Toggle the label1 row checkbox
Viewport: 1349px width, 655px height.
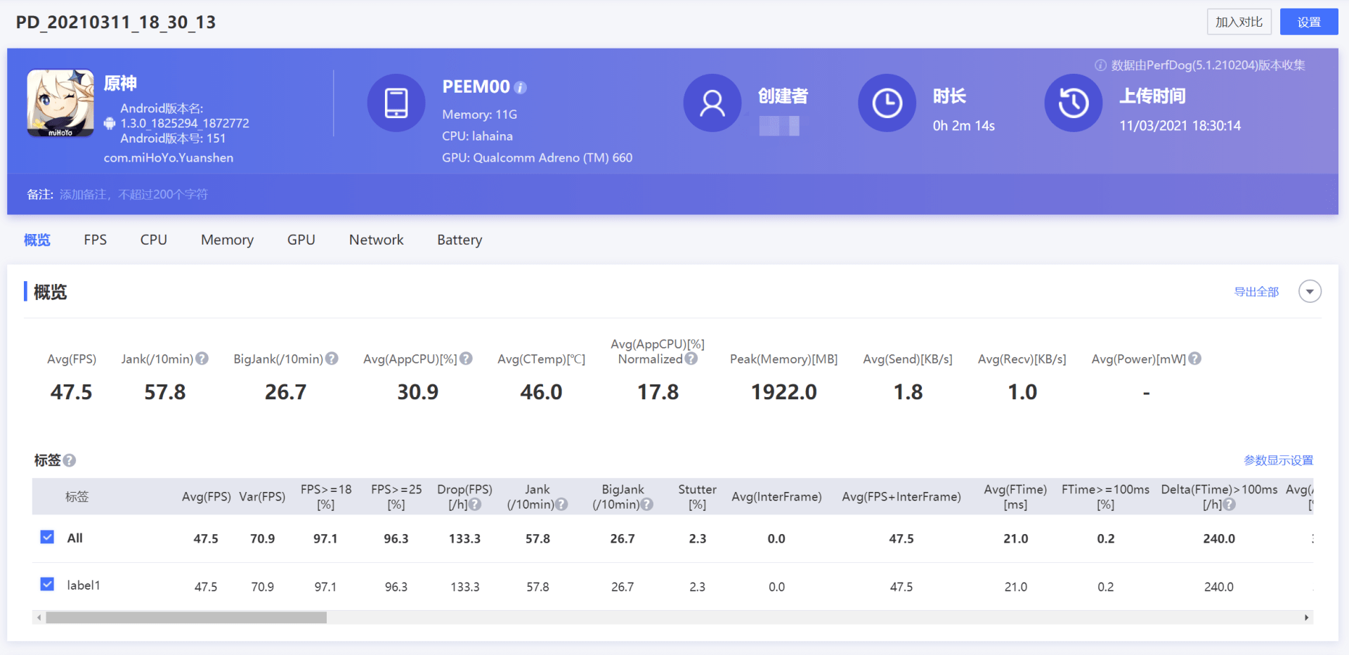[47, 584]
